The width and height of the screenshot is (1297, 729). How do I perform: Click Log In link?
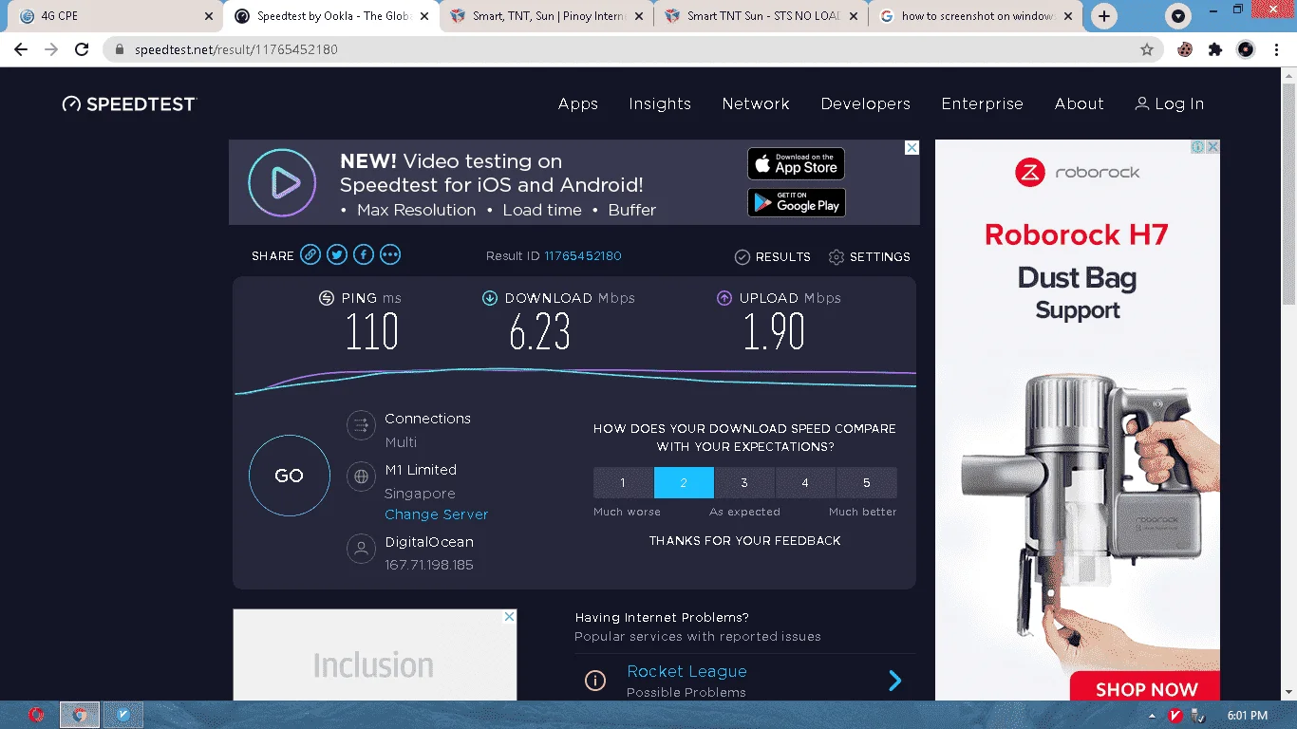[1170, 103]
